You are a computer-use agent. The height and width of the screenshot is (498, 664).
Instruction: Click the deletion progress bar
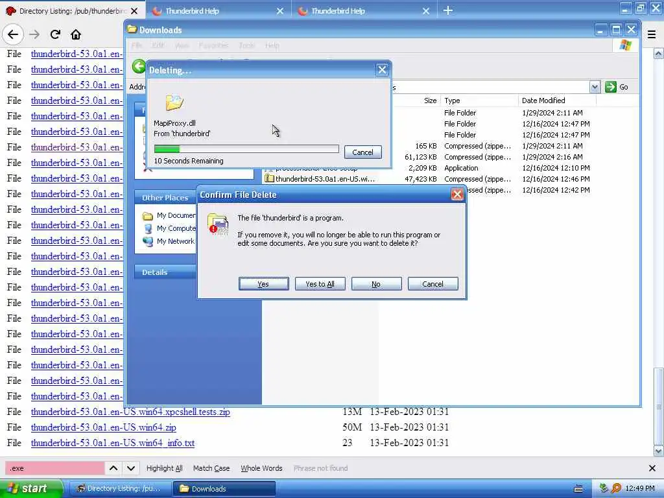click(246, 148)
